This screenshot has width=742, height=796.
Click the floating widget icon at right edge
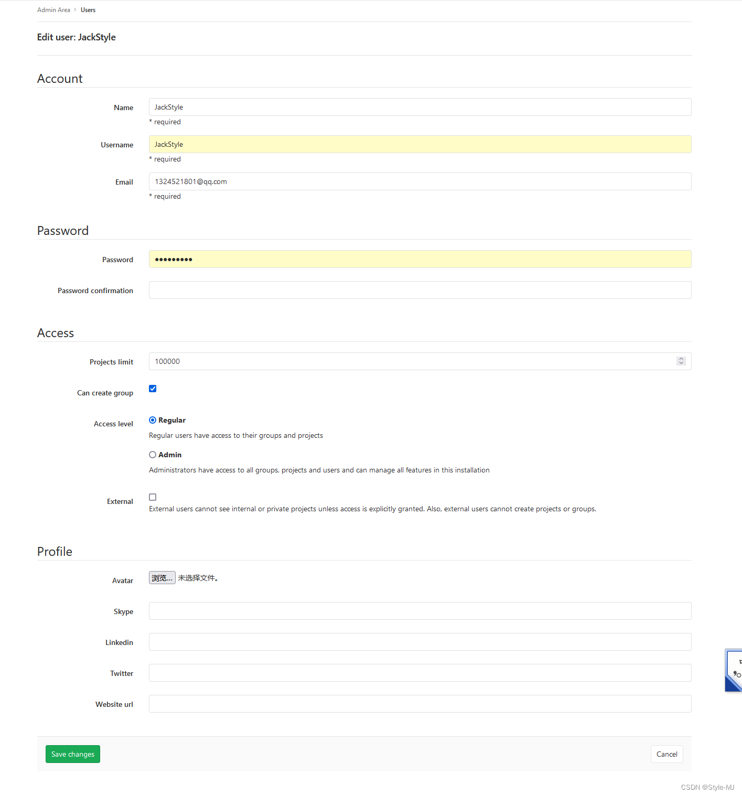coord(734,670)
